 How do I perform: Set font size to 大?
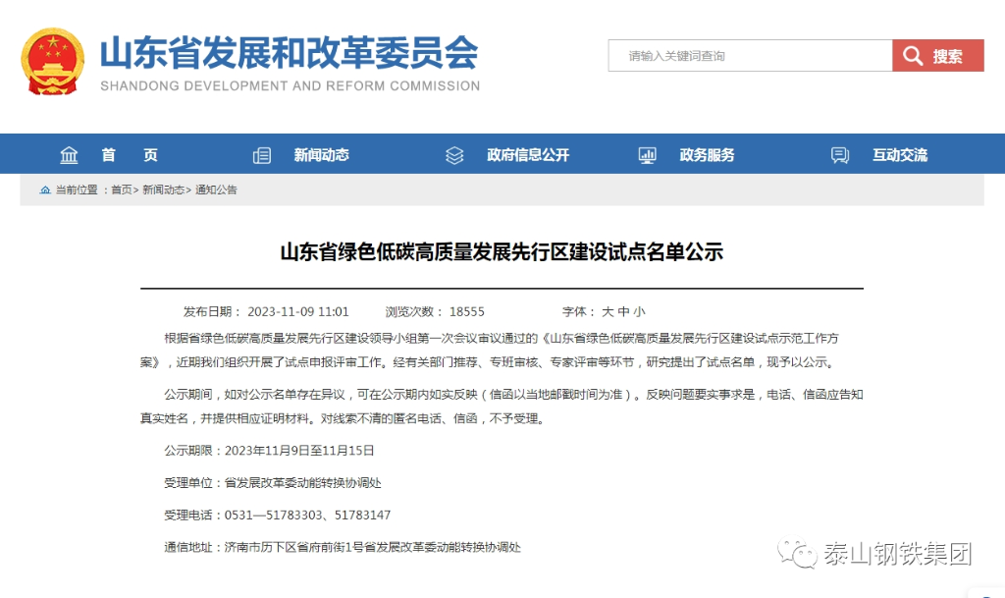coord(608,311)
